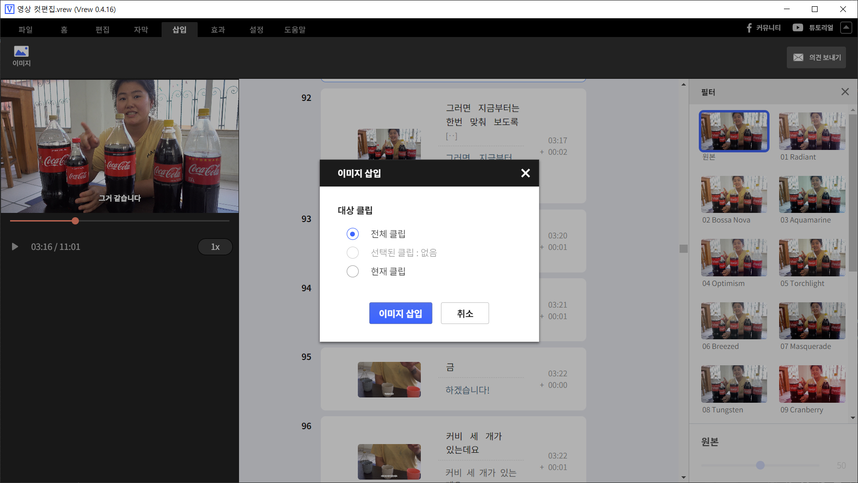Image resolution: width=858 pixels, height=483 pixels.
Task: Click the filter list scroll down arrow
Action: click(x=853, y=418)
